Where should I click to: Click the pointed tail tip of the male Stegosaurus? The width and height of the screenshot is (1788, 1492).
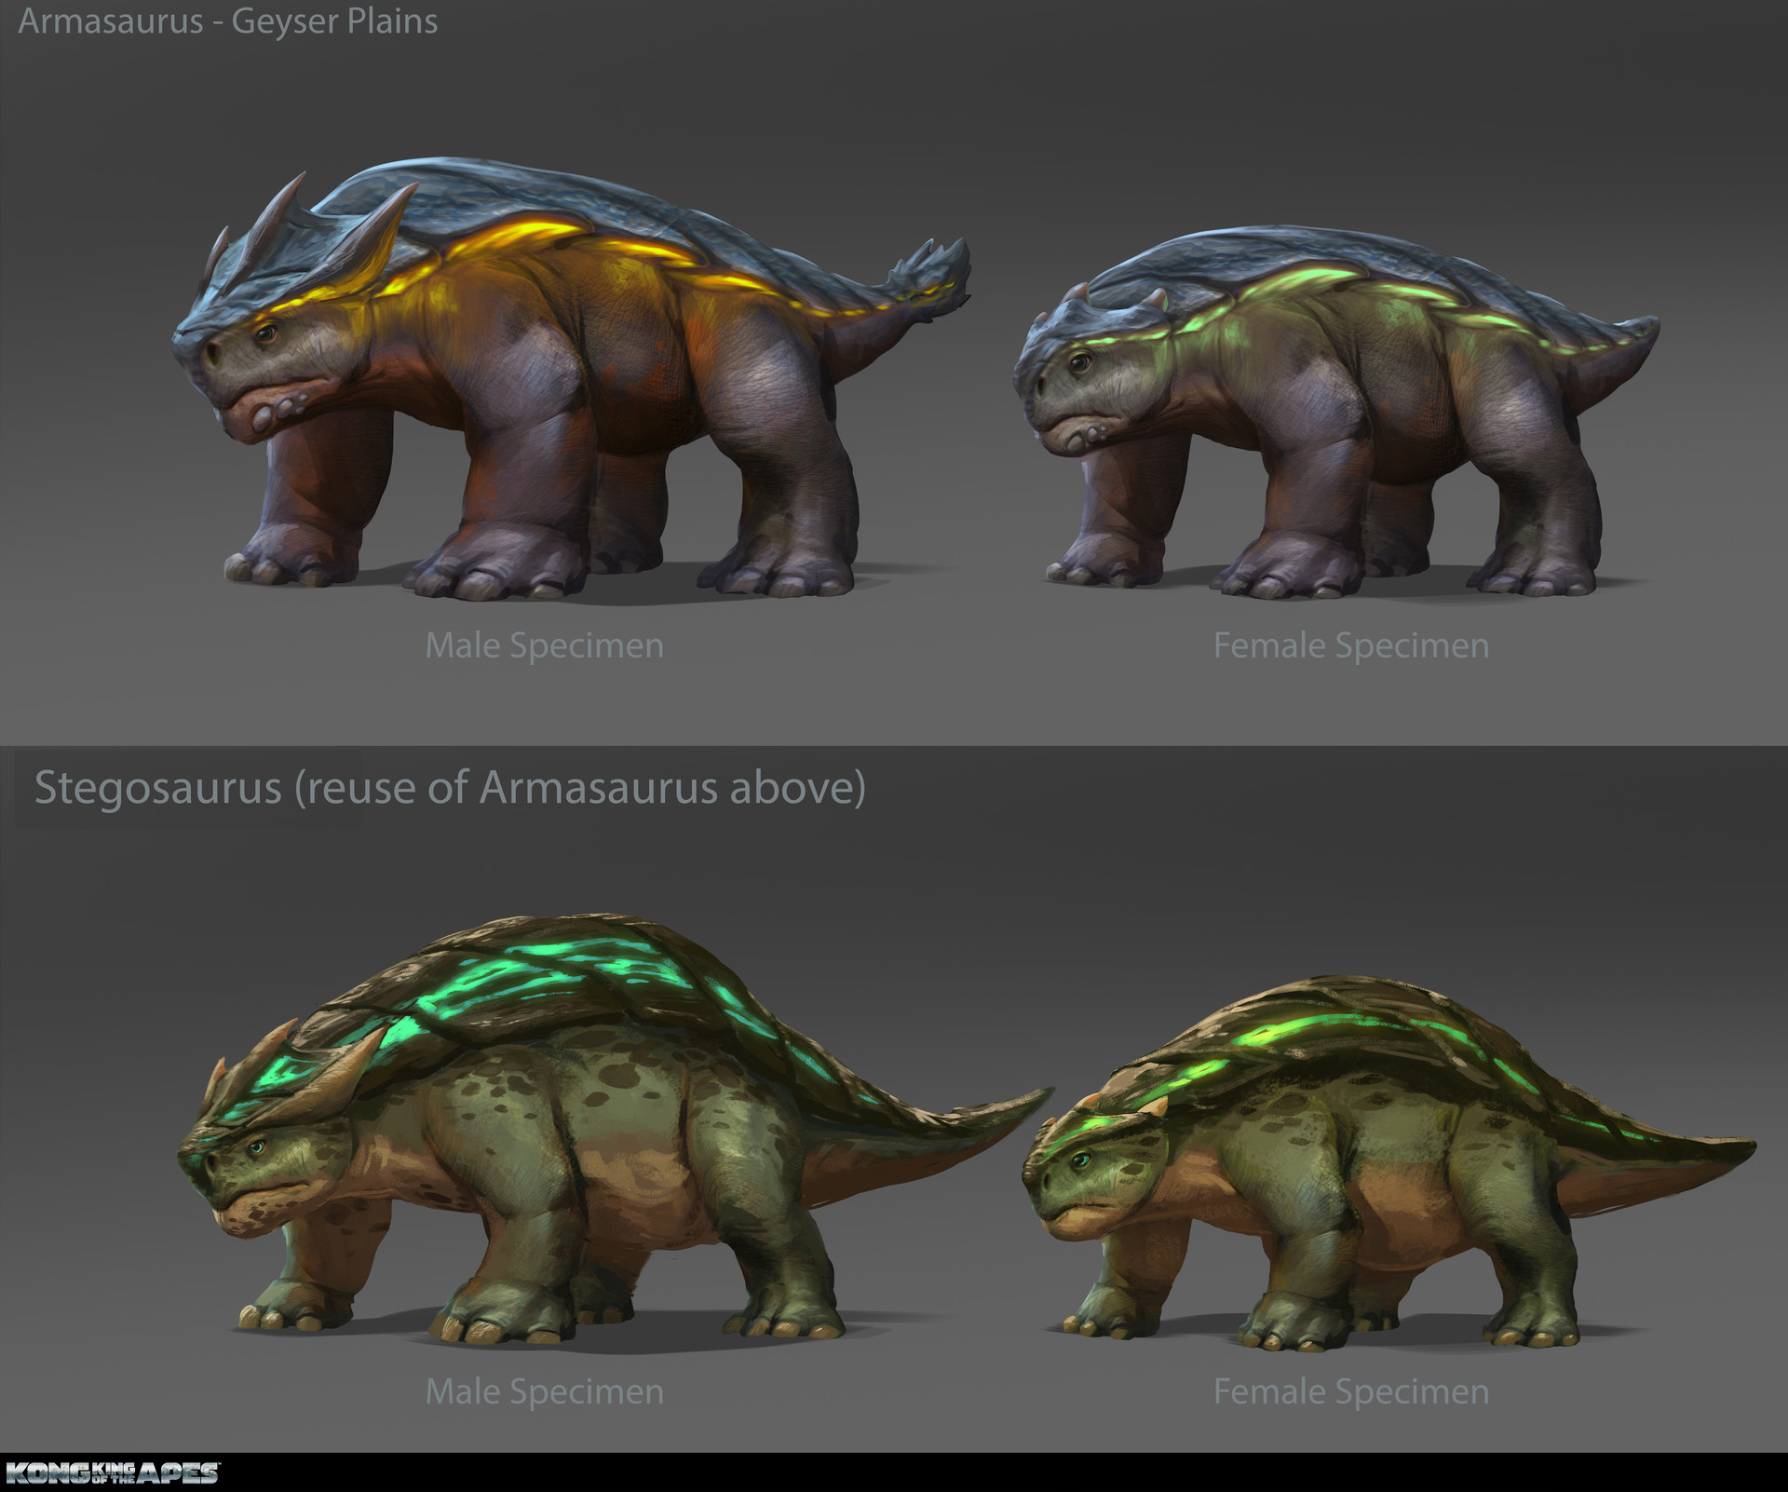pyautogui.click(x=1041, y=1095)
